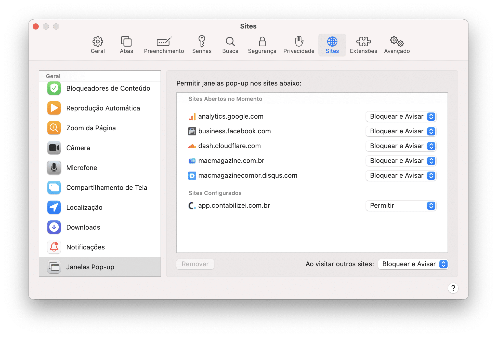
Task: Select the Downloads sidebar icon
Action: click(54, 227)
